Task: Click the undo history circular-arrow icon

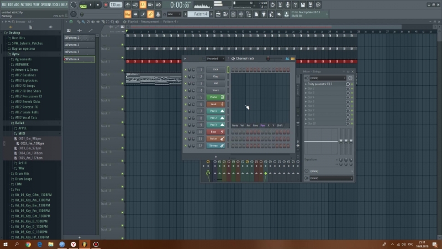Action: (x=272, y=5)
